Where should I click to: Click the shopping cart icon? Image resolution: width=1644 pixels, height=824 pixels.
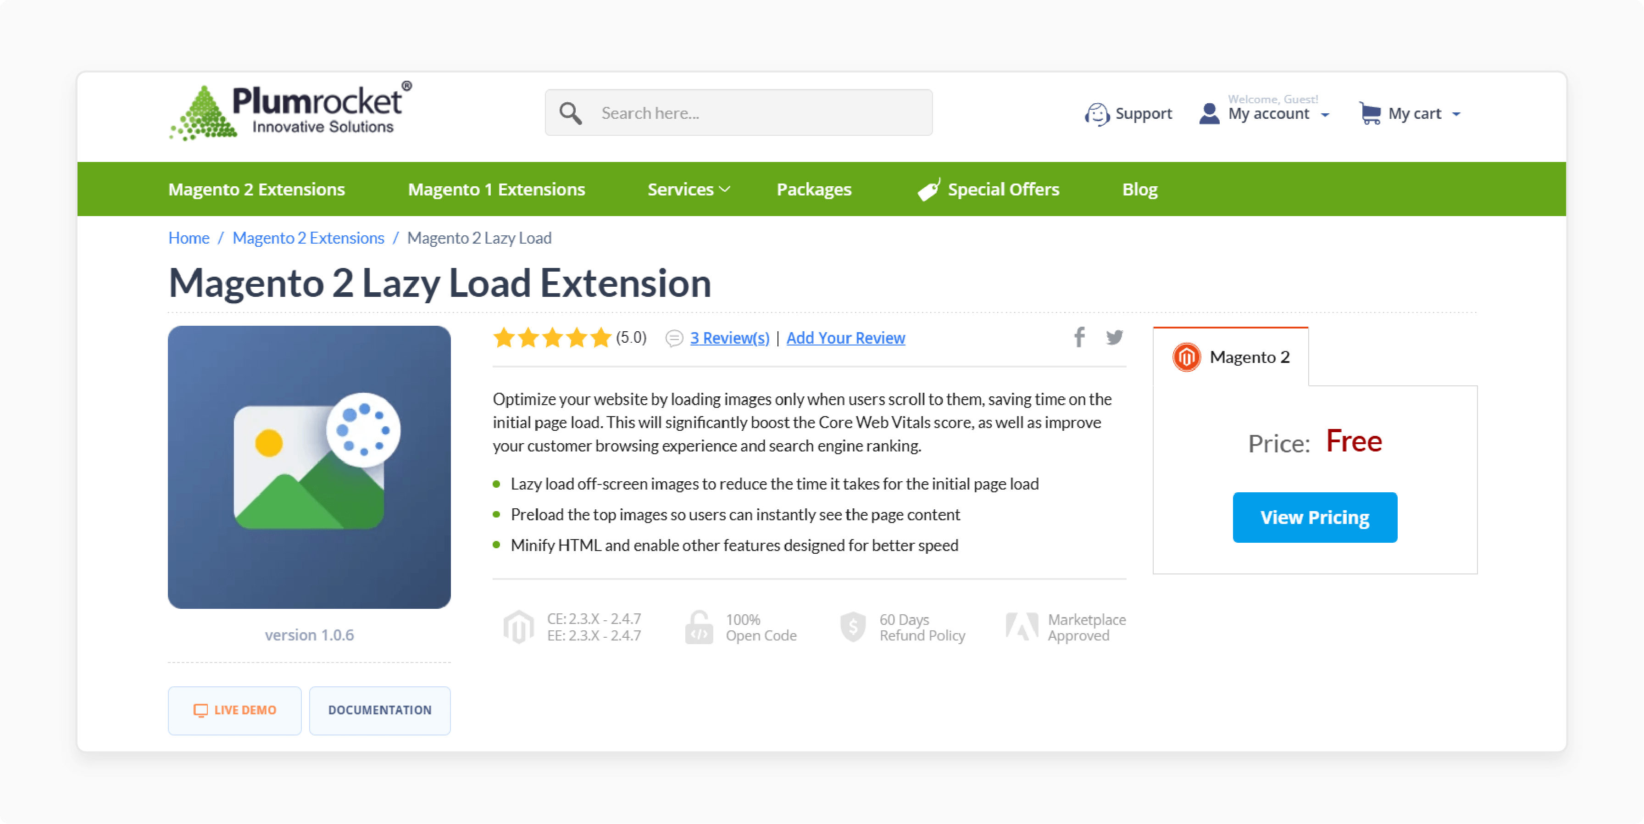tap(1370, 113)
